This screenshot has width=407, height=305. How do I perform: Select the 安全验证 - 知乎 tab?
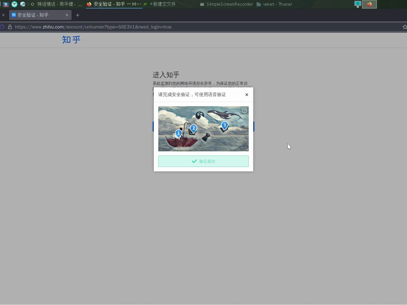point(40,15)
